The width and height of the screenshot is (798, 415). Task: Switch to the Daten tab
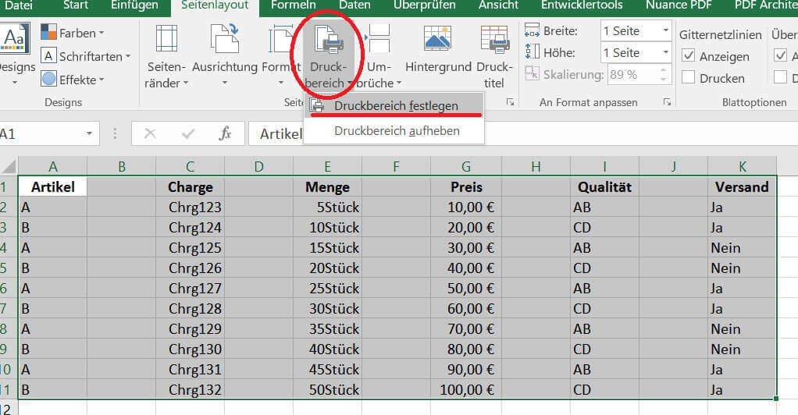(354, 5)
